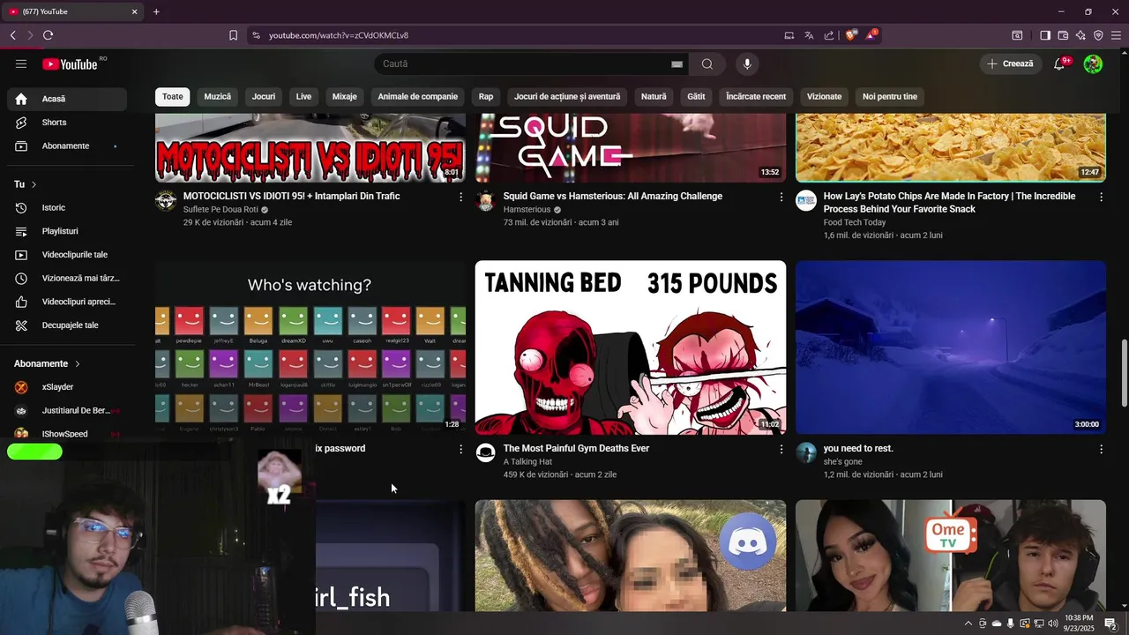Click the Creează button
1129x635 pixels.
1010,63
